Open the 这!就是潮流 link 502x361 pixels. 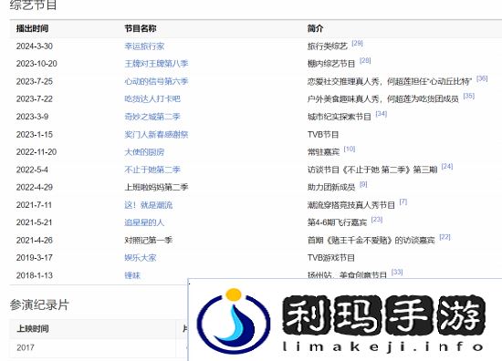pyautogui.click(x=149, y=205)
